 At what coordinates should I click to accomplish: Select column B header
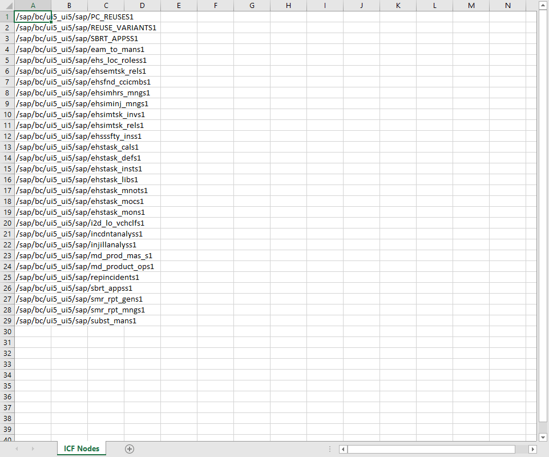[69, 6]
